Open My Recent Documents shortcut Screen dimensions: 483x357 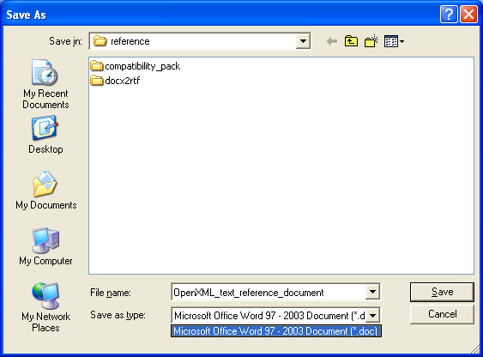[45, 84]
